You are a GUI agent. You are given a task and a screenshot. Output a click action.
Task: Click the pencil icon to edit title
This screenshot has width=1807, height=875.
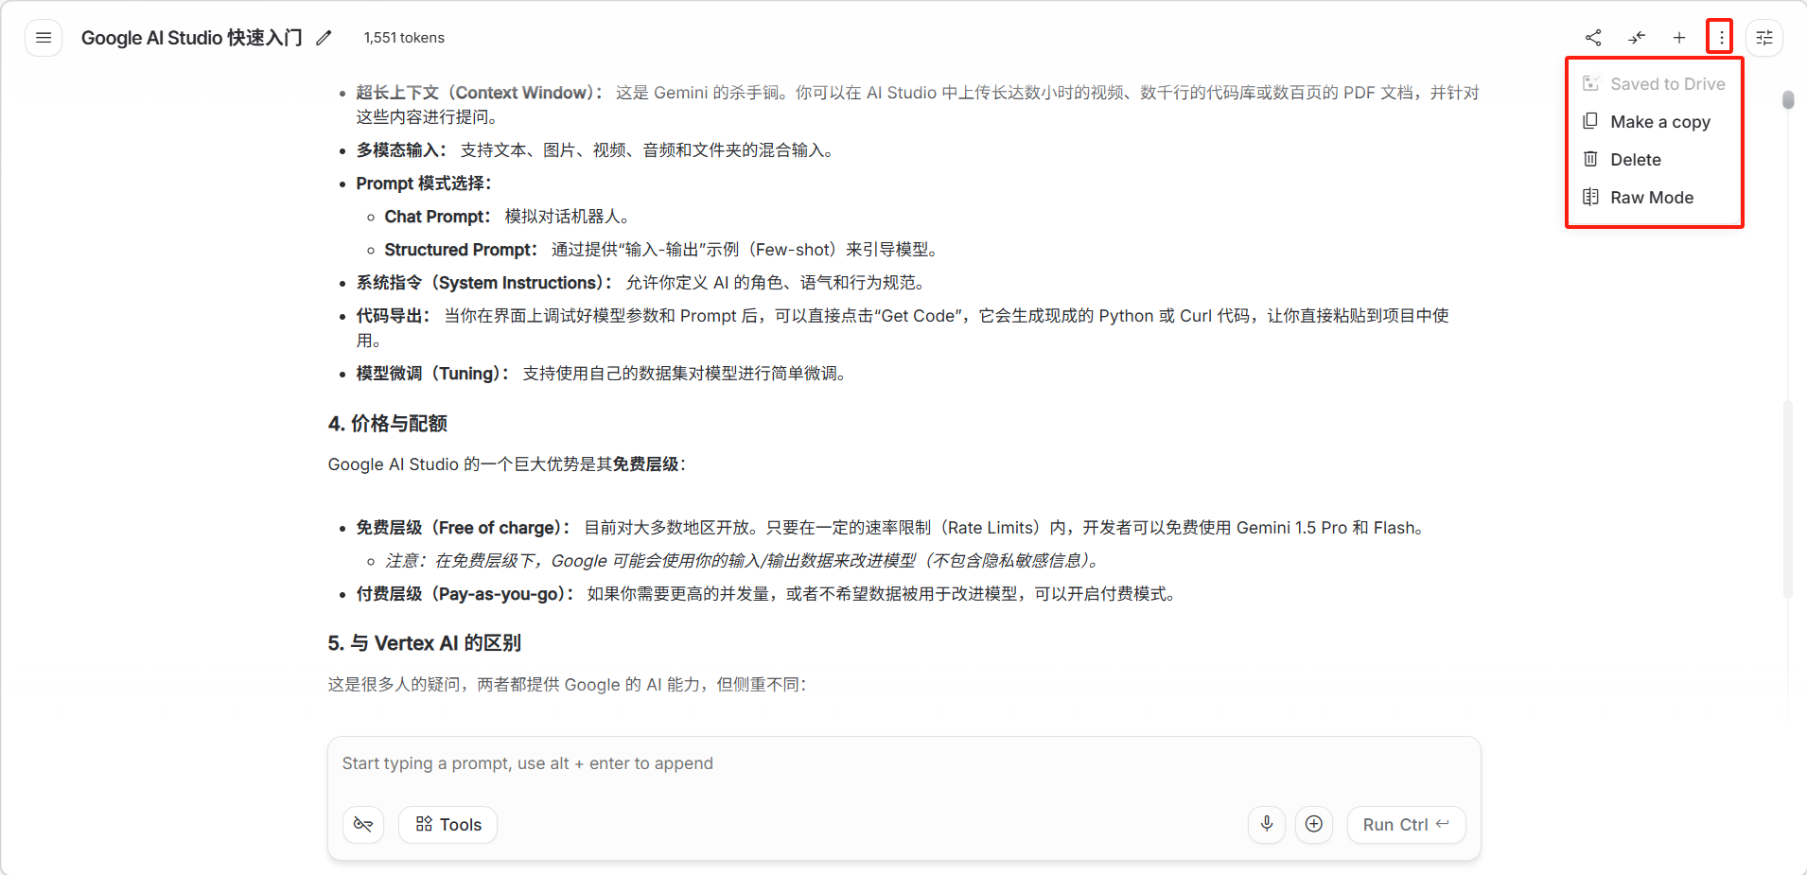pos(324,38)
